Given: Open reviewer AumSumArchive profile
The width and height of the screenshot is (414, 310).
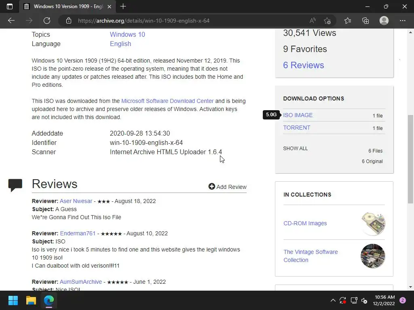Looking at the screenshot, I should click(80, 282).
